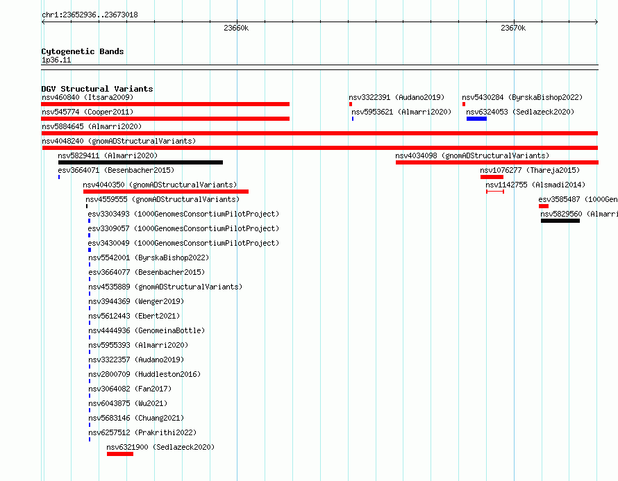Open nsv4444936 (GenomeinaBottle) label
This screenshot has height=481, width=618.
click(147, 330)
